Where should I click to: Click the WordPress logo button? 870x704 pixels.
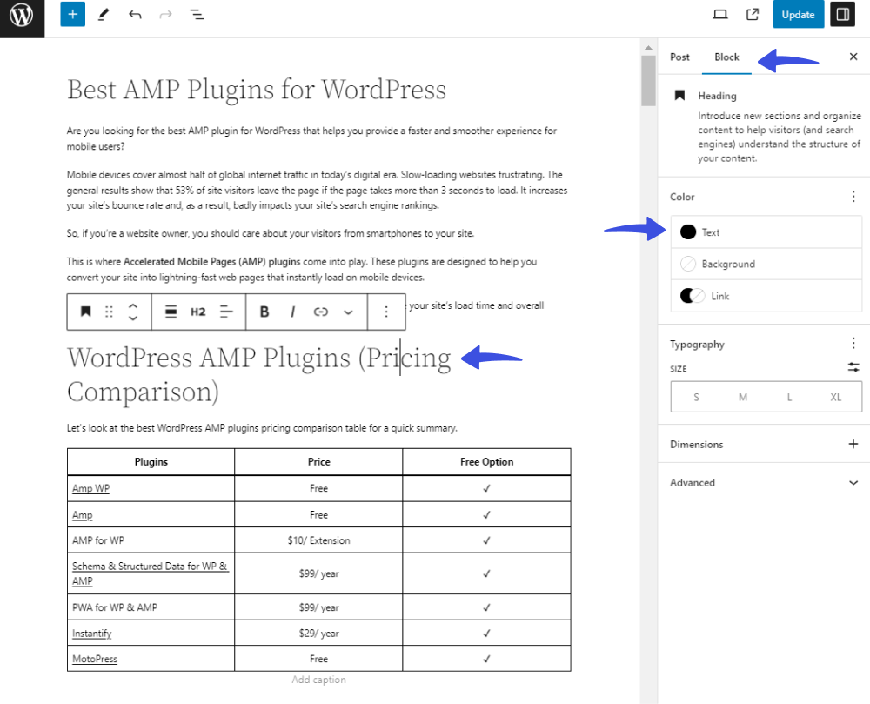[x=22, y=16]
